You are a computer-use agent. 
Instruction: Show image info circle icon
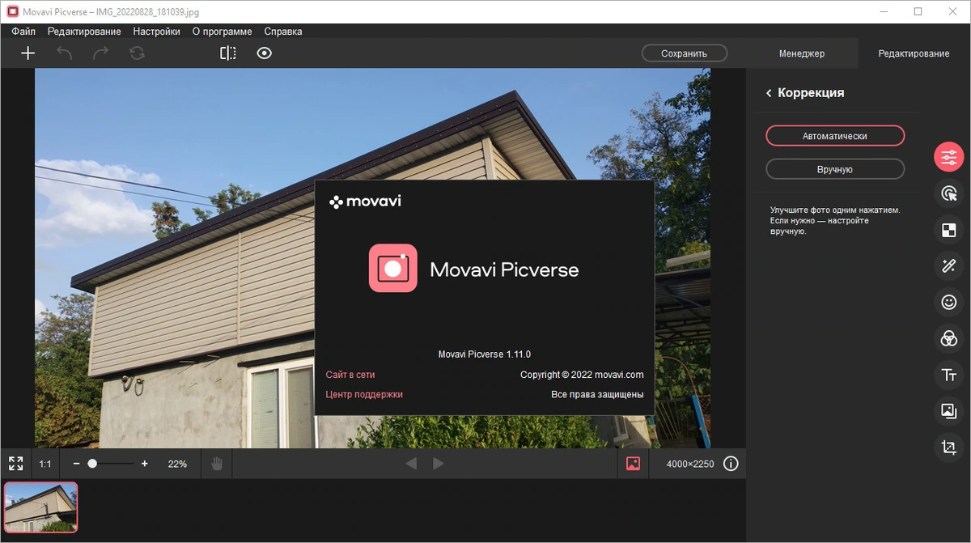(x=731, y=464)
